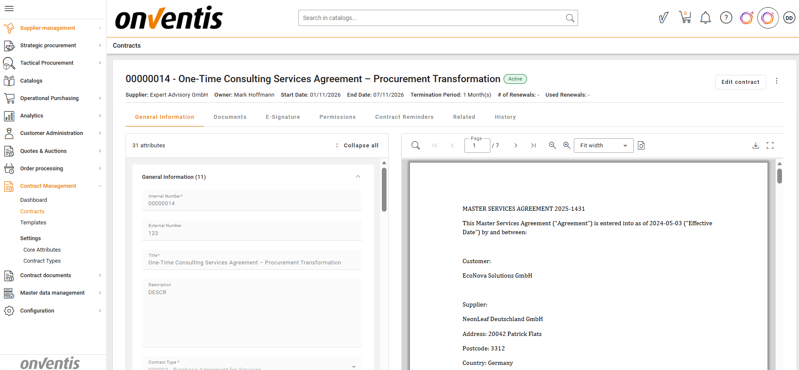Open the hamburger navigation menu
This screenshot has height=370, width=799.
9,9
